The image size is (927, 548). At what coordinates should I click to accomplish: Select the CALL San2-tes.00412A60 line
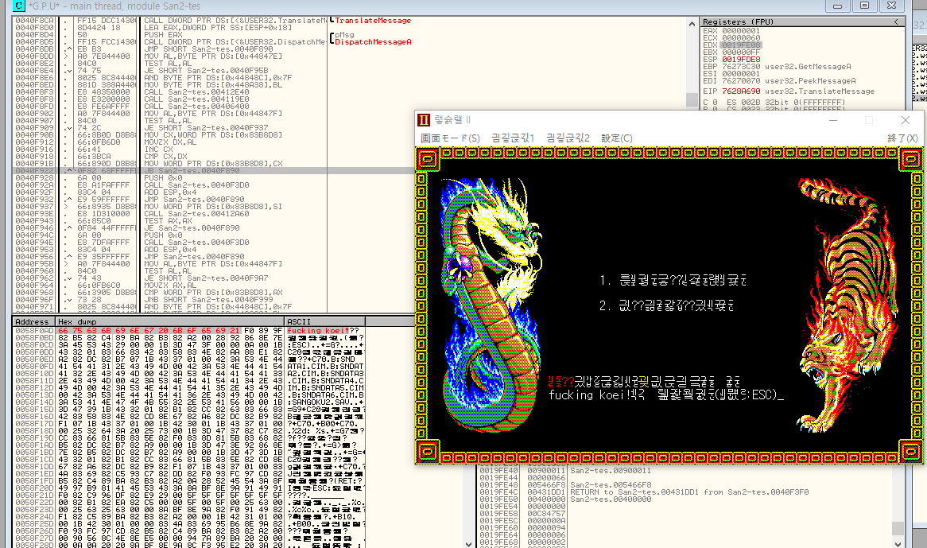(196, 213)
